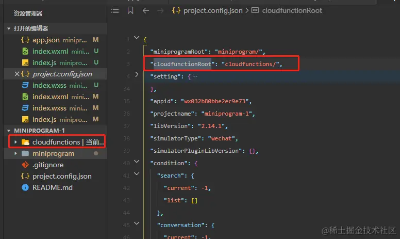Collapse the MINIPROGRAM-1 project section

coord(8,131)
